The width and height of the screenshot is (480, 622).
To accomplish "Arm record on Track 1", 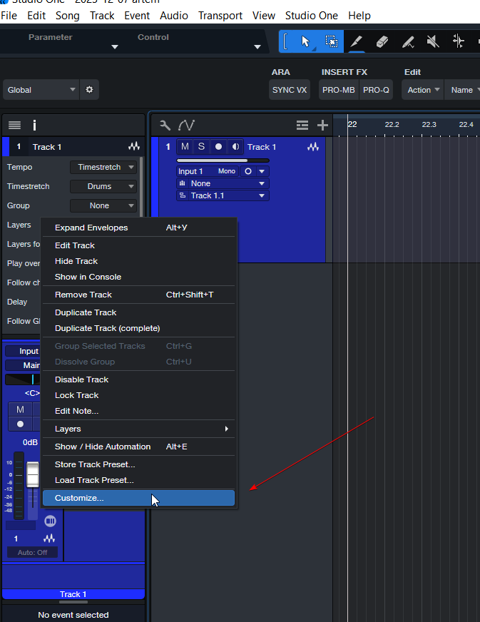I will point(218,146).
